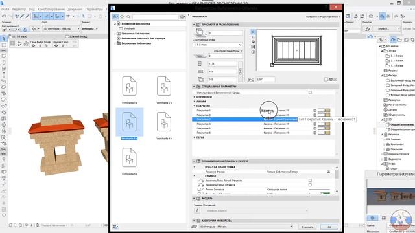Select the Venshaxta 5 object thumbnail
This screenshot has height=233, width=415.
tap(130, 157)
